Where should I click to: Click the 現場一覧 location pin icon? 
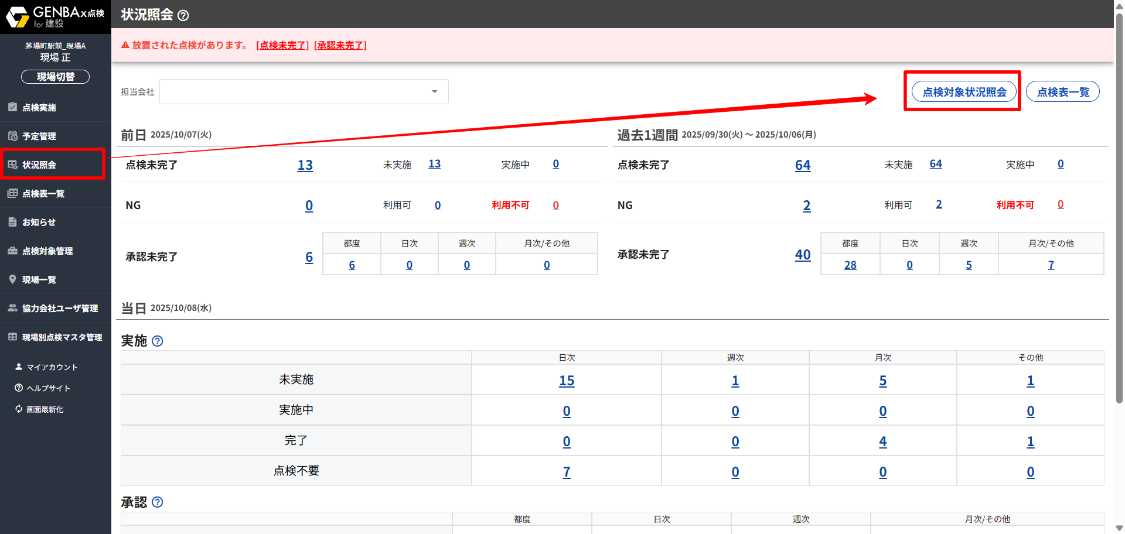[12, 279]
